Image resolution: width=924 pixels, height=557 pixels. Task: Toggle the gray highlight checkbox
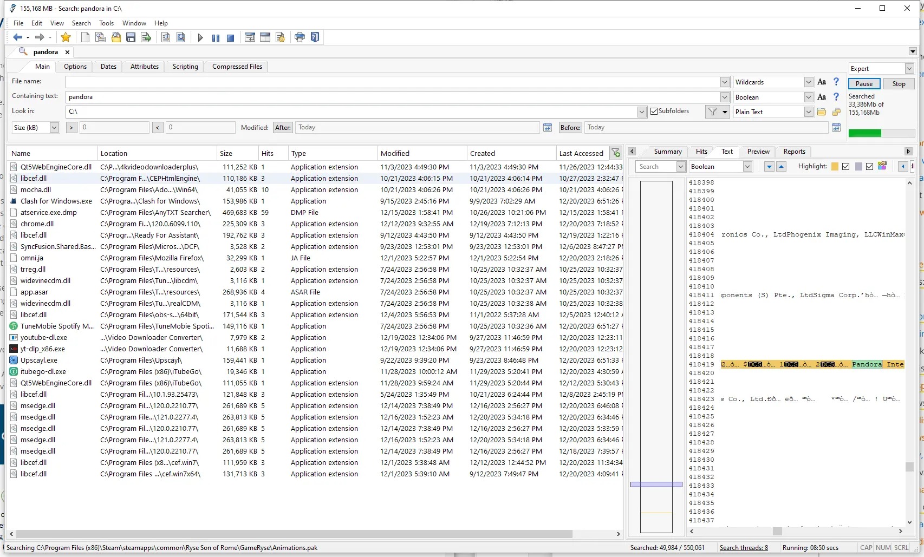pyautogui.click(x=870, y=167)
